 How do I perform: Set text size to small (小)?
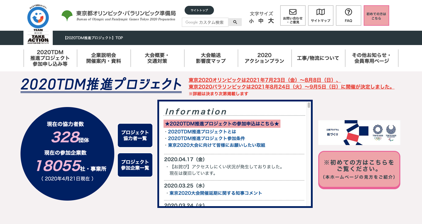click(251, 21)
